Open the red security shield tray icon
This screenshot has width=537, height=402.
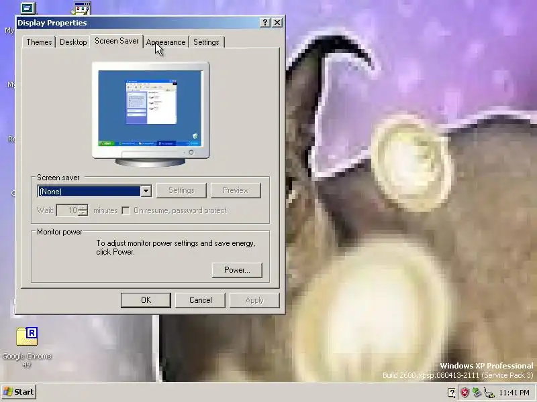coord(465,393)
